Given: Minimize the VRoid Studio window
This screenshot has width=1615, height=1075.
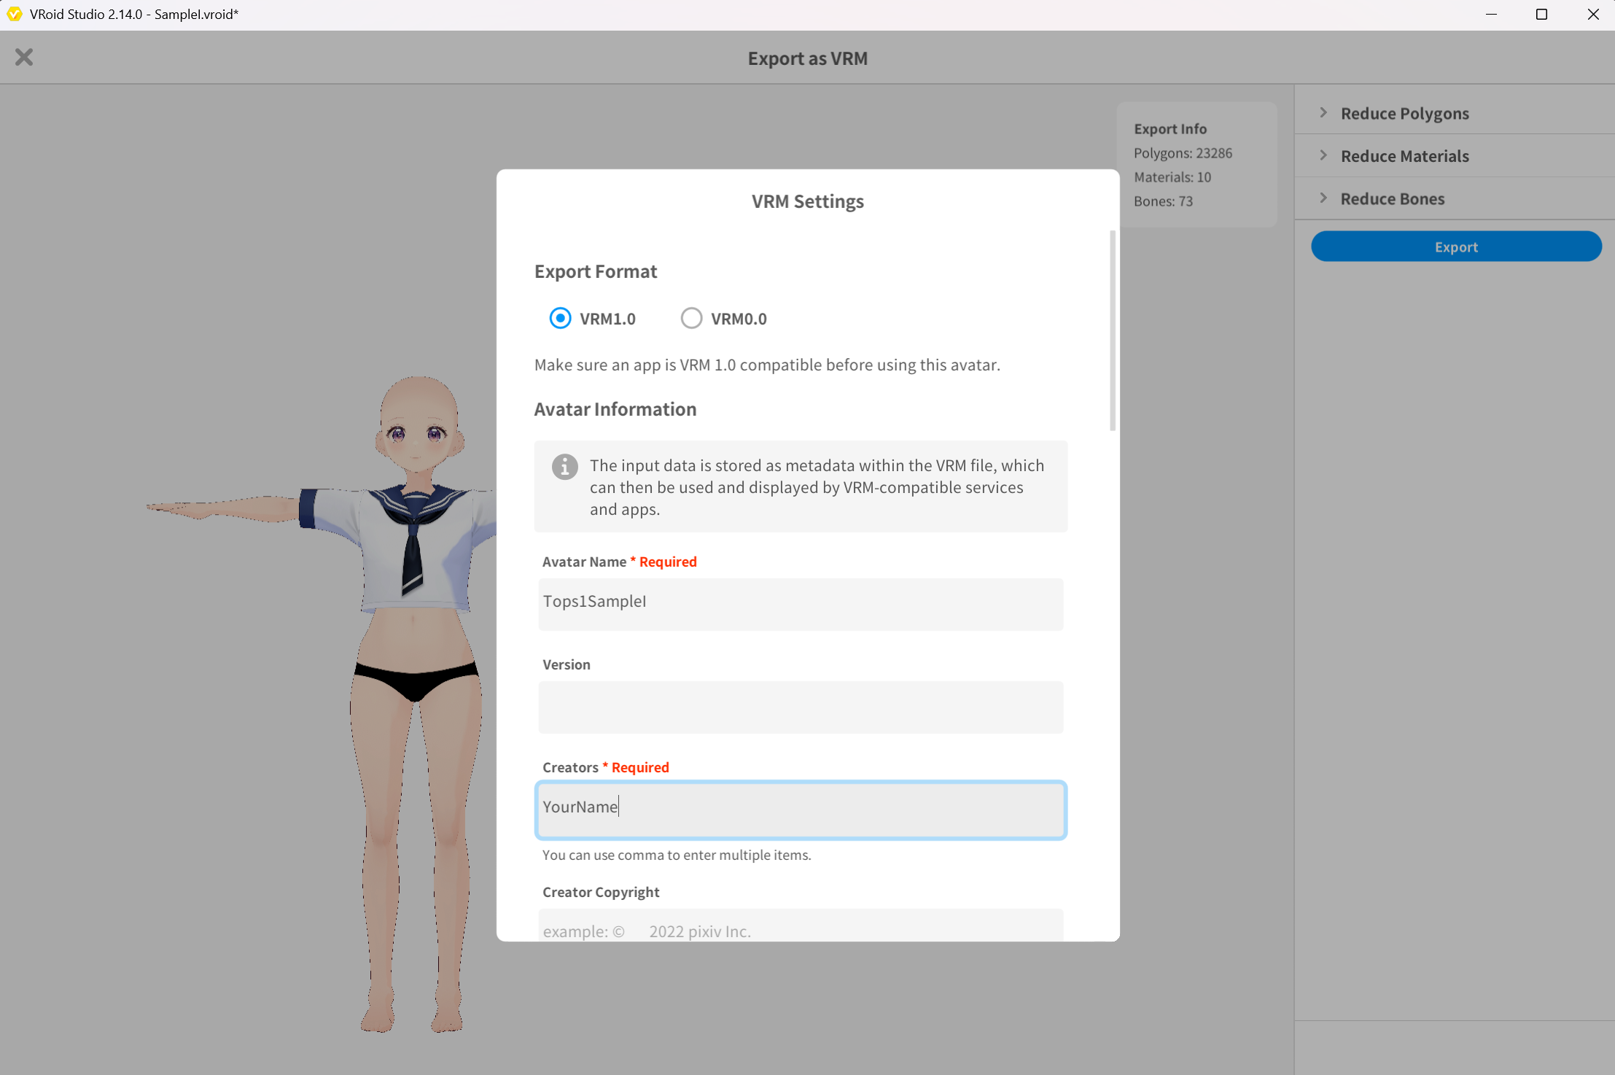Looking at the screenshot, I should pos(1491,15).
